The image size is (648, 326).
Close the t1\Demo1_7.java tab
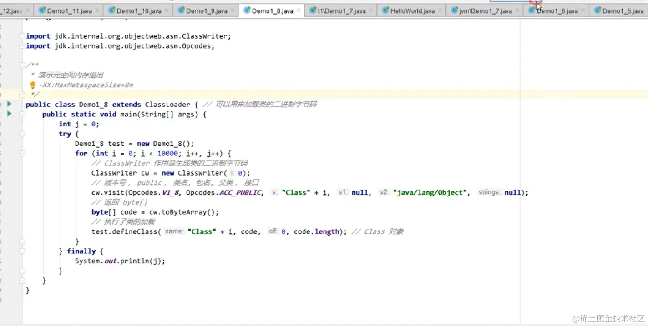[371, 10]
